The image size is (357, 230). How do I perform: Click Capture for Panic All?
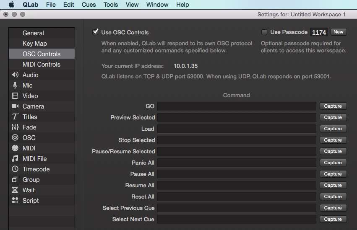[x=333, y=163]
